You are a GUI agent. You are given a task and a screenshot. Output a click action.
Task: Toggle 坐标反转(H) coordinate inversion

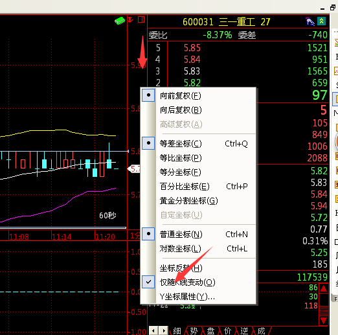[x=198, y=268]
